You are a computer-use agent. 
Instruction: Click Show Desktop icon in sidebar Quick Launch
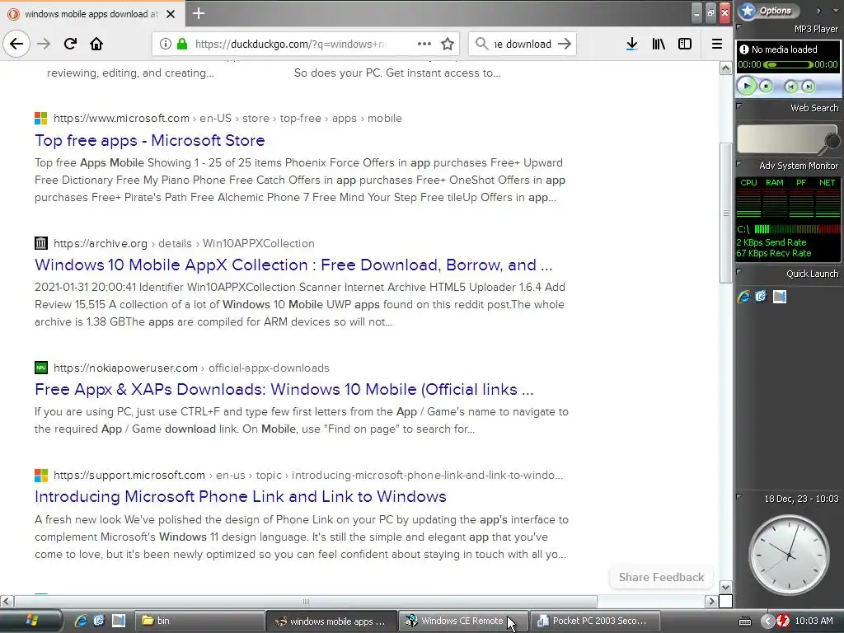[x=780, y=297]
